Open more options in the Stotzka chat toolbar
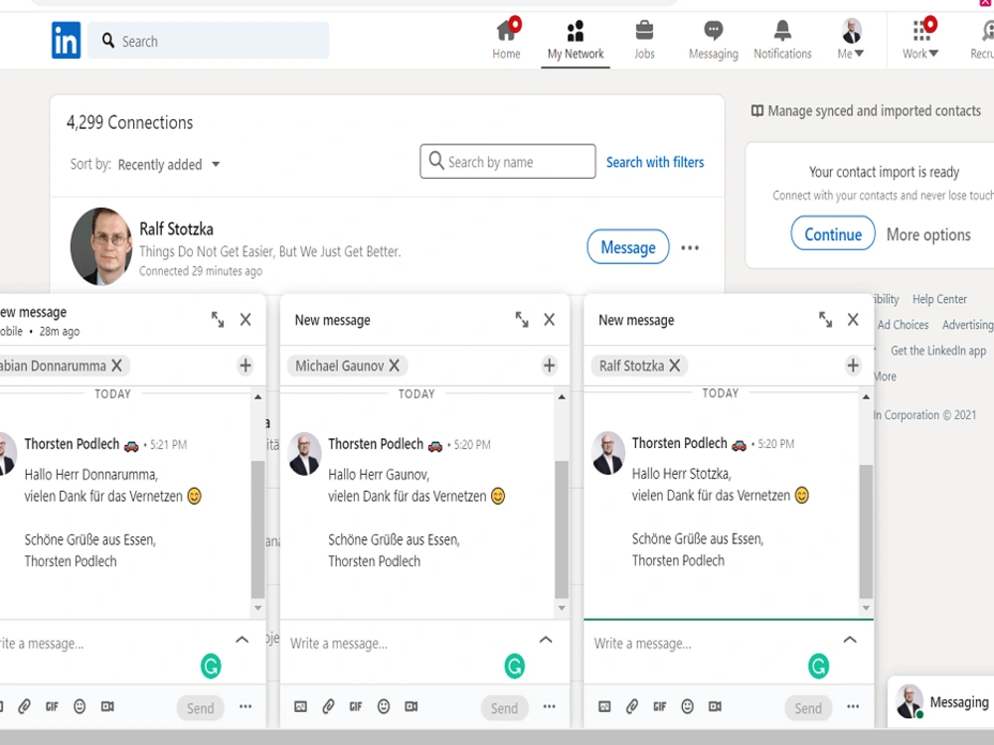994x745 pixels. (x=853, y=706)
